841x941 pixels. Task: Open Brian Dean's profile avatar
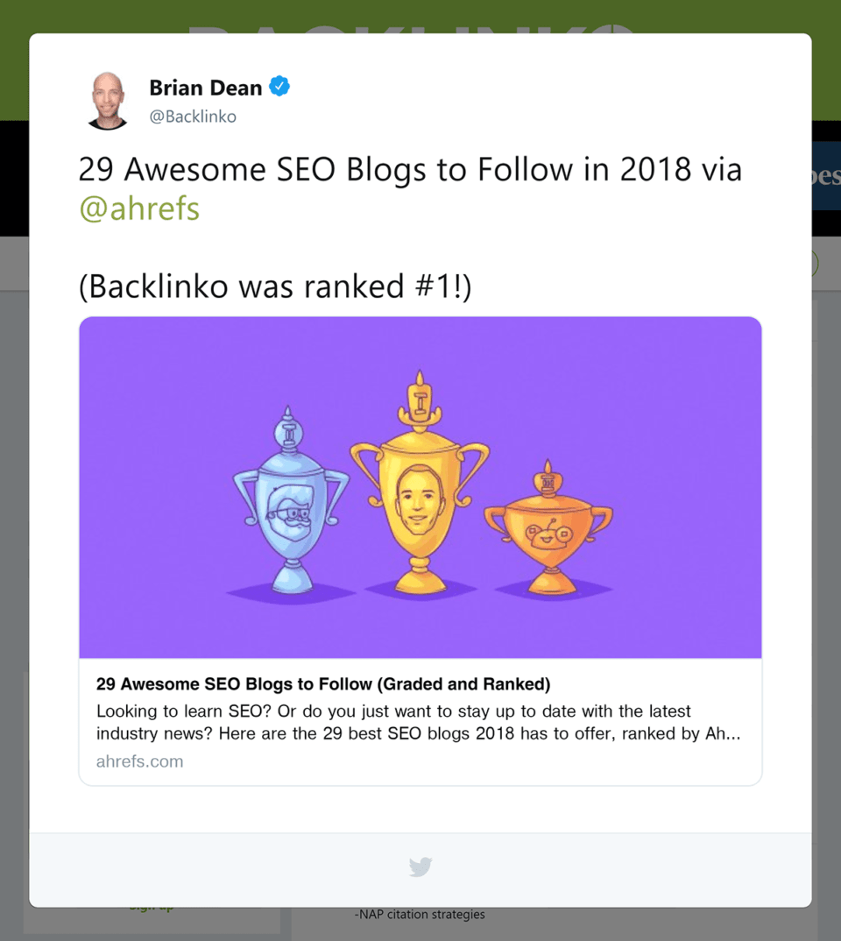[x=107, y=99]
